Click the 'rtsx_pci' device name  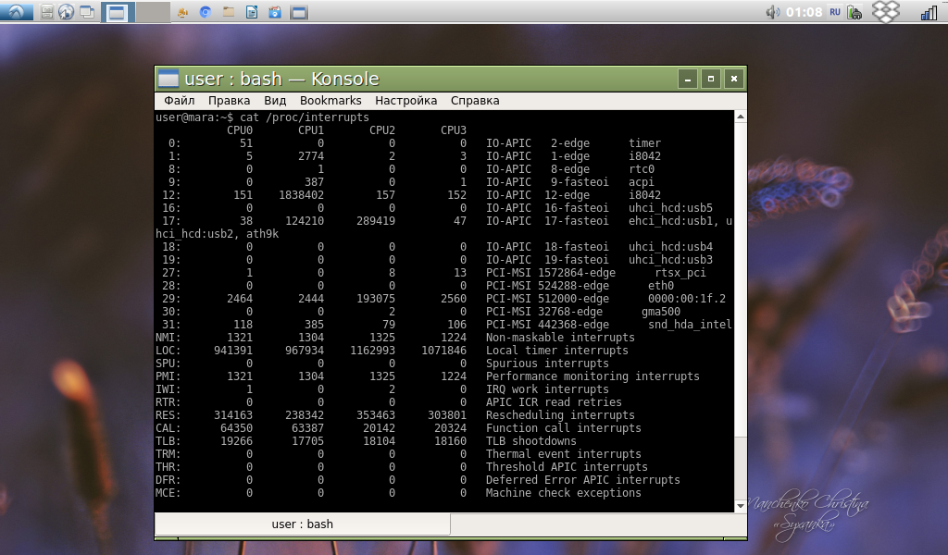click(x=680, y=273)
